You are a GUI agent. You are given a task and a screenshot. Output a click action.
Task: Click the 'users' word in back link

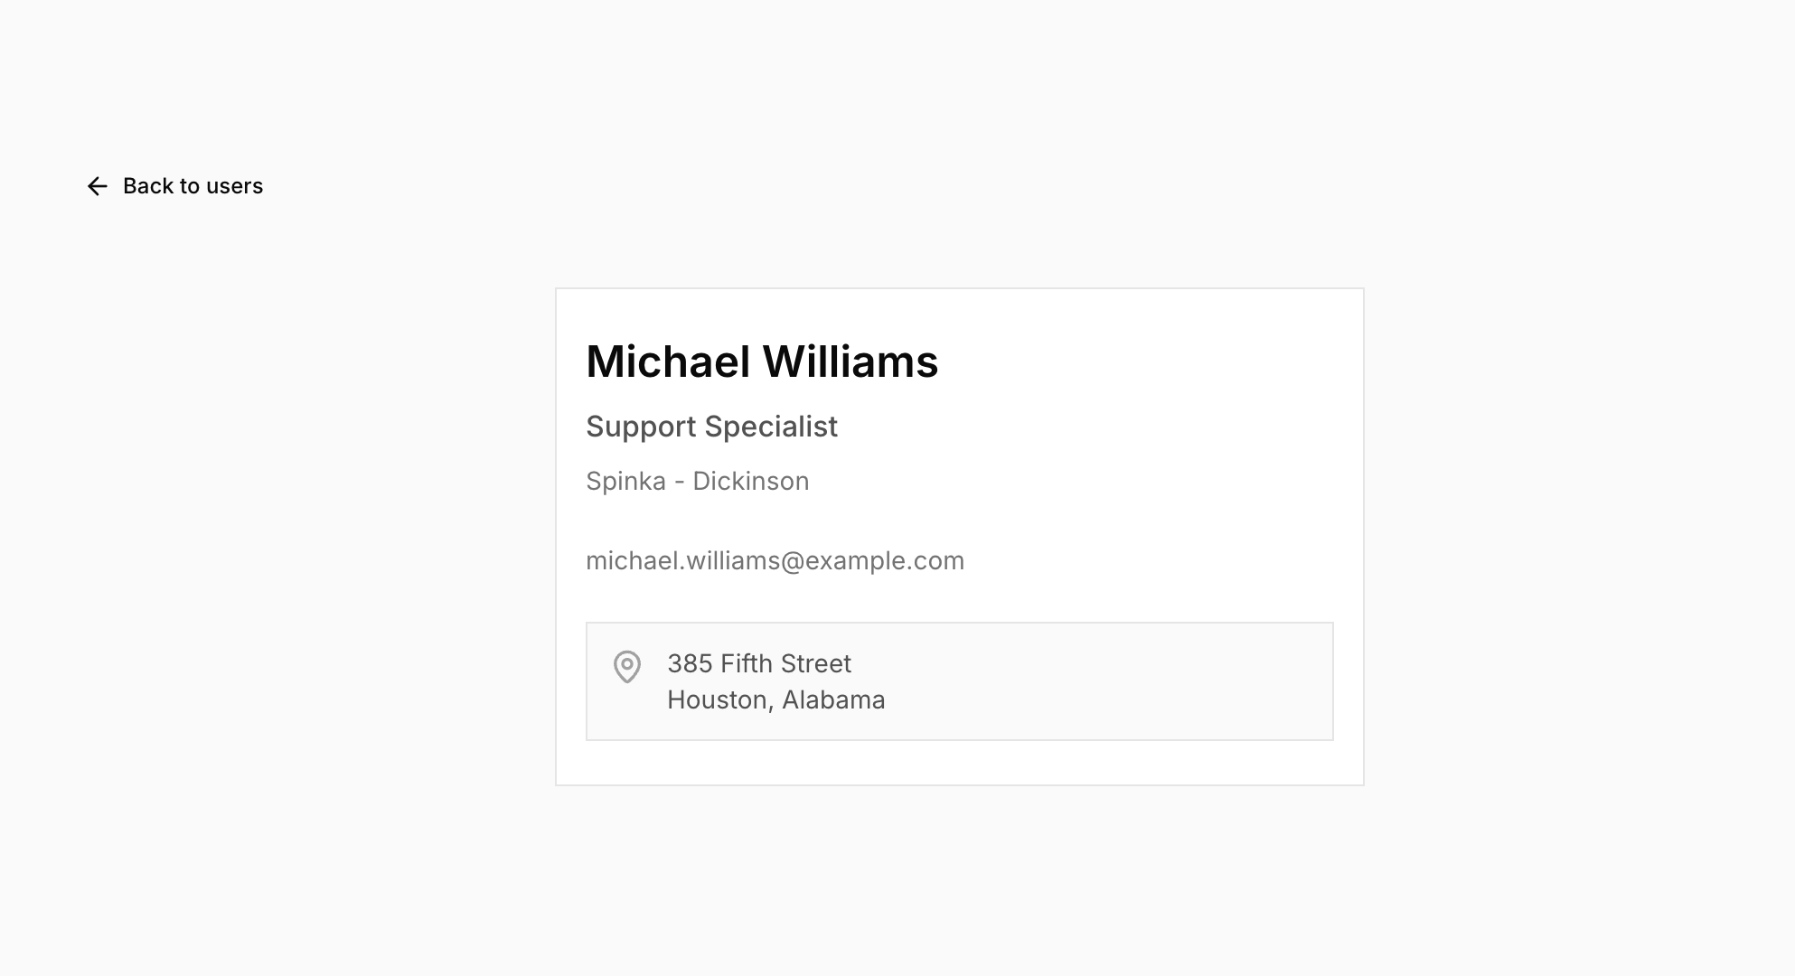[x=234, y=186]
